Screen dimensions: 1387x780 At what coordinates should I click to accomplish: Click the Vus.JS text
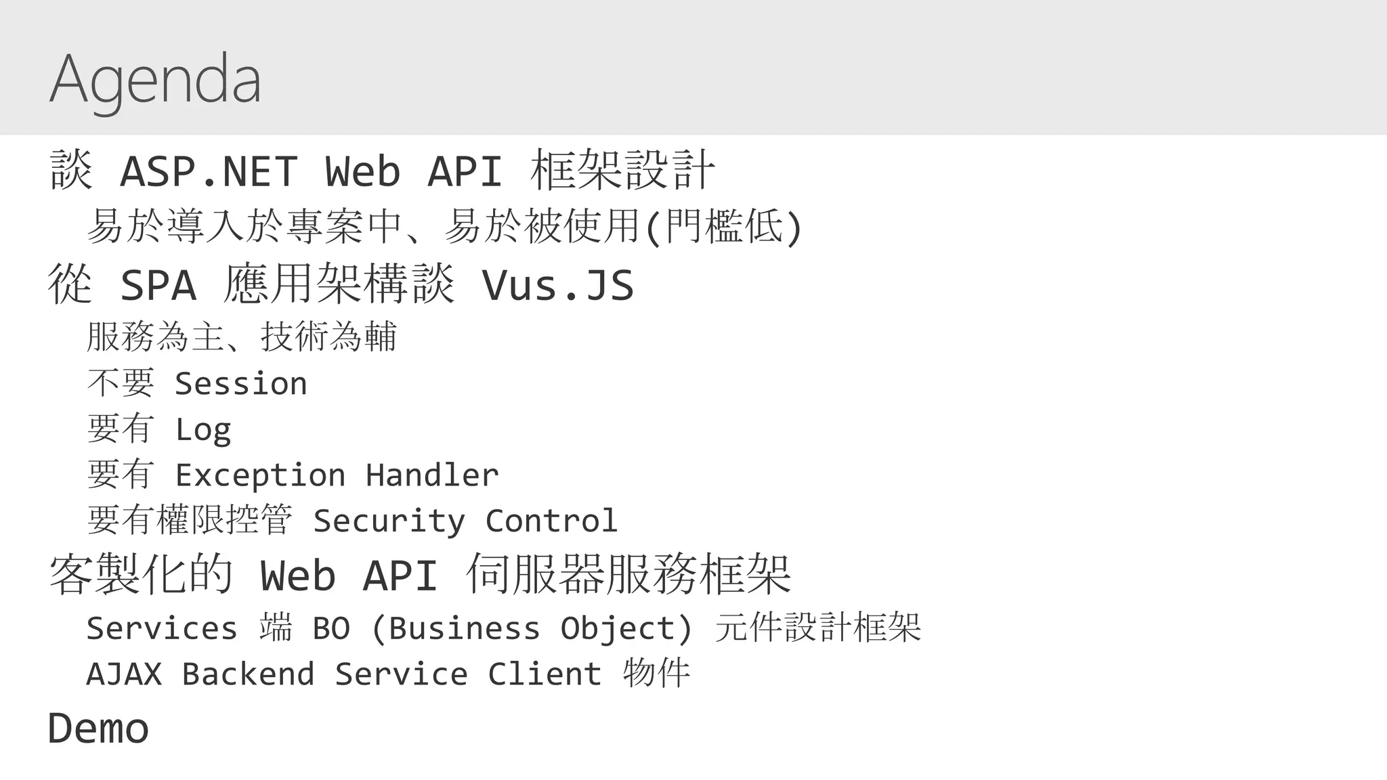[557, 284]
